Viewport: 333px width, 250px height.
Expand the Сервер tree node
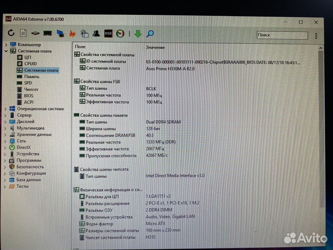[x=6, y=115]
